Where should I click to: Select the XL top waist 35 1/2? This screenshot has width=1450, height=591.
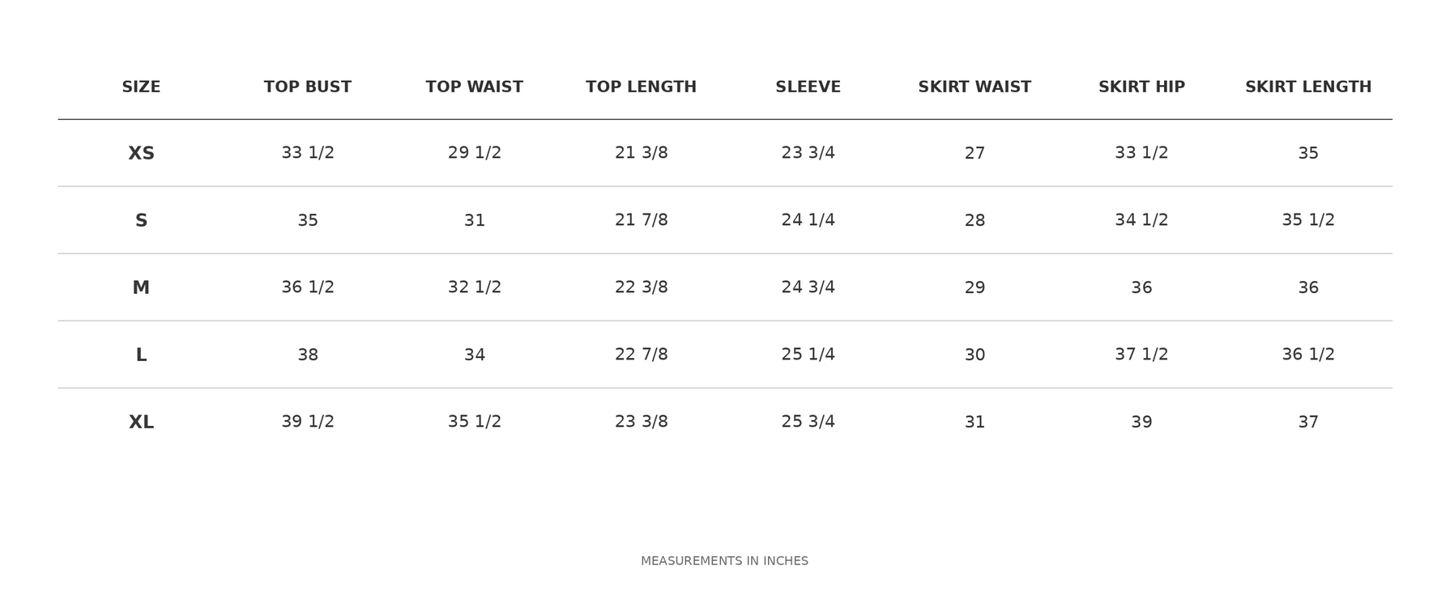point(475,422)
